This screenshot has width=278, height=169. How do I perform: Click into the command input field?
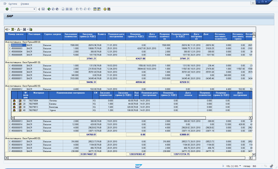tap(22, 9)
